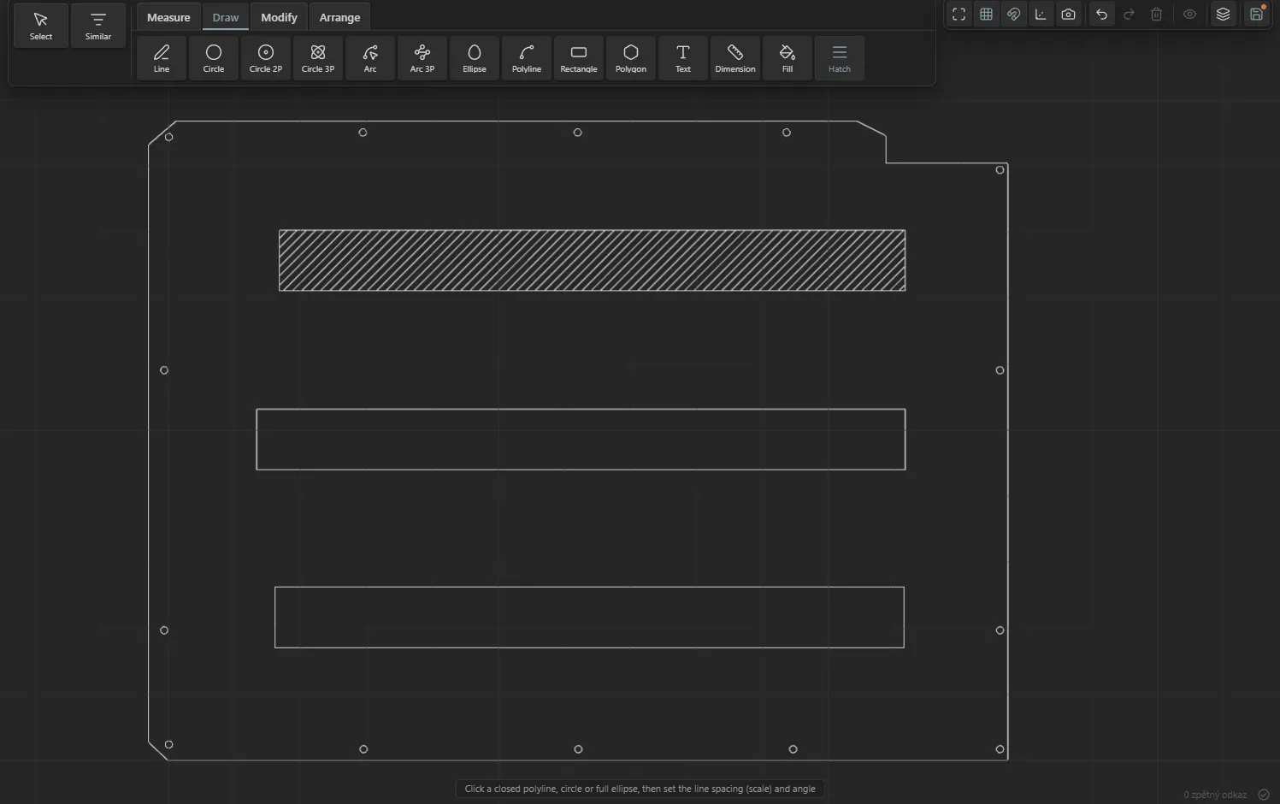Activate the Text tool
The image size is (1280, 804).
(x=683, y=58)
